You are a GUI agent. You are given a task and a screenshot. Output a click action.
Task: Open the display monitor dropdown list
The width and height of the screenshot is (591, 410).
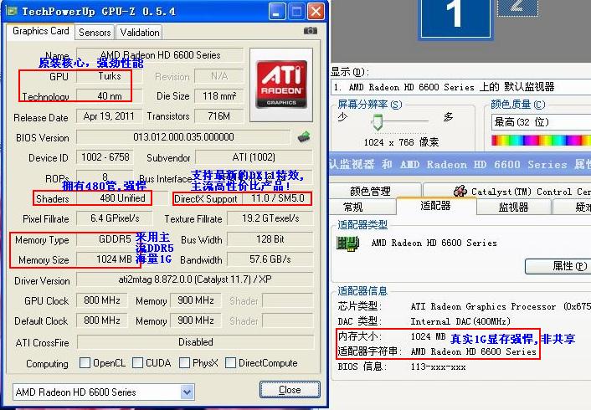(x=461, y=87)
